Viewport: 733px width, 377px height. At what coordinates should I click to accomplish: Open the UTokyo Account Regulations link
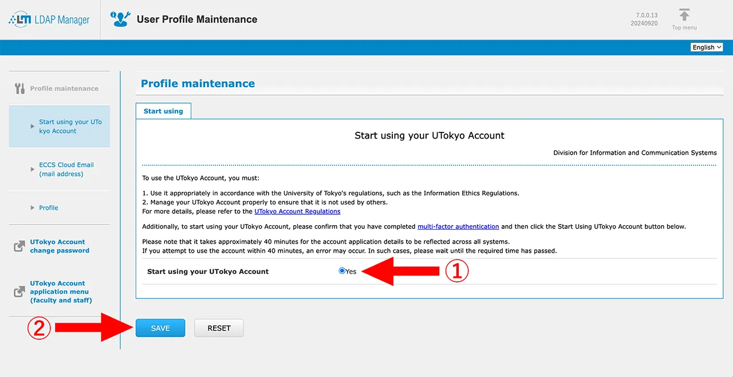(x=297, y=211)
